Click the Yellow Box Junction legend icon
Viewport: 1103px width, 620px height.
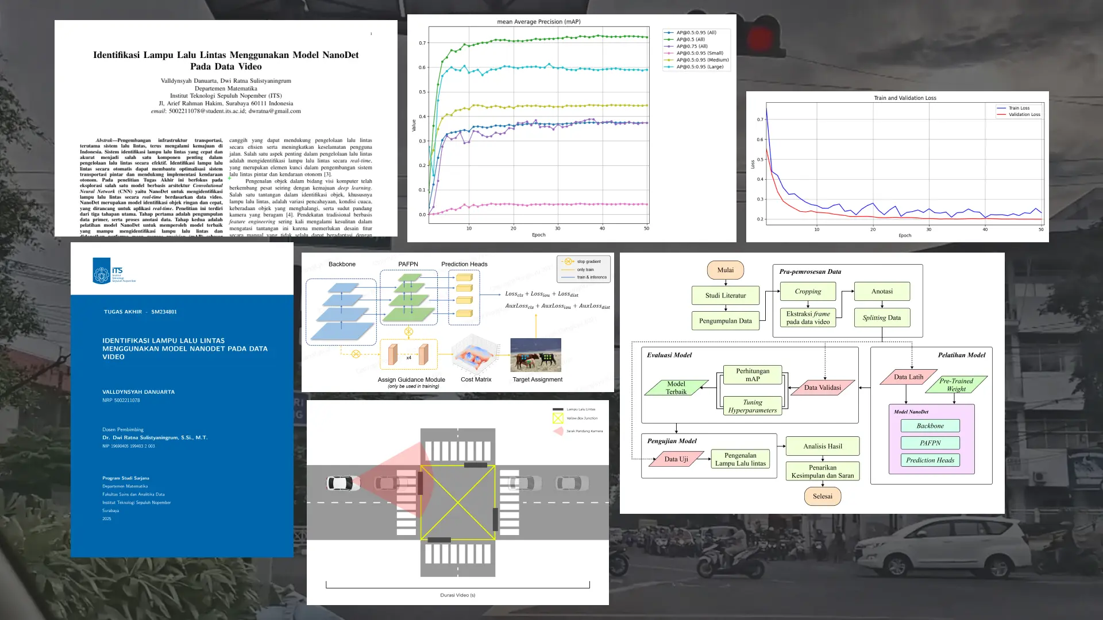[558, 418]
